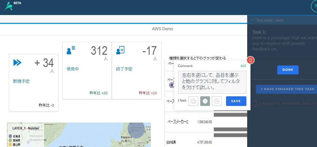The width and height of the screenshot is (317, 147).
Task: Click the blue bubble near Sapporo on map
Action: pyautogui.click(x=137, y=130)
